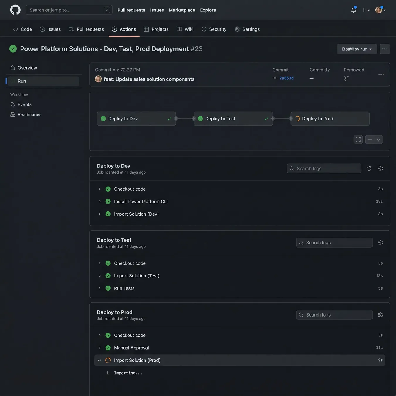
Task: Click the commit author avatar
Action: [x=98, y=79]
